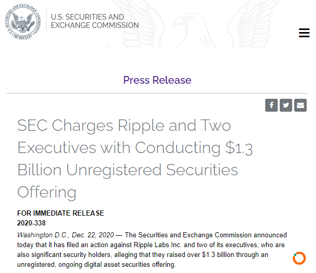Select the FOR IMMEDIATE RELEASE label
This screenshot has height=273, width=316.
pyautogui.click(x=61, y=213)
